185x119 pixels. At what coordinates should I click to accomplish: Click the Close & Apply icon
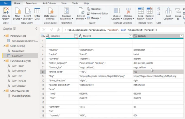tap(6, 11)
